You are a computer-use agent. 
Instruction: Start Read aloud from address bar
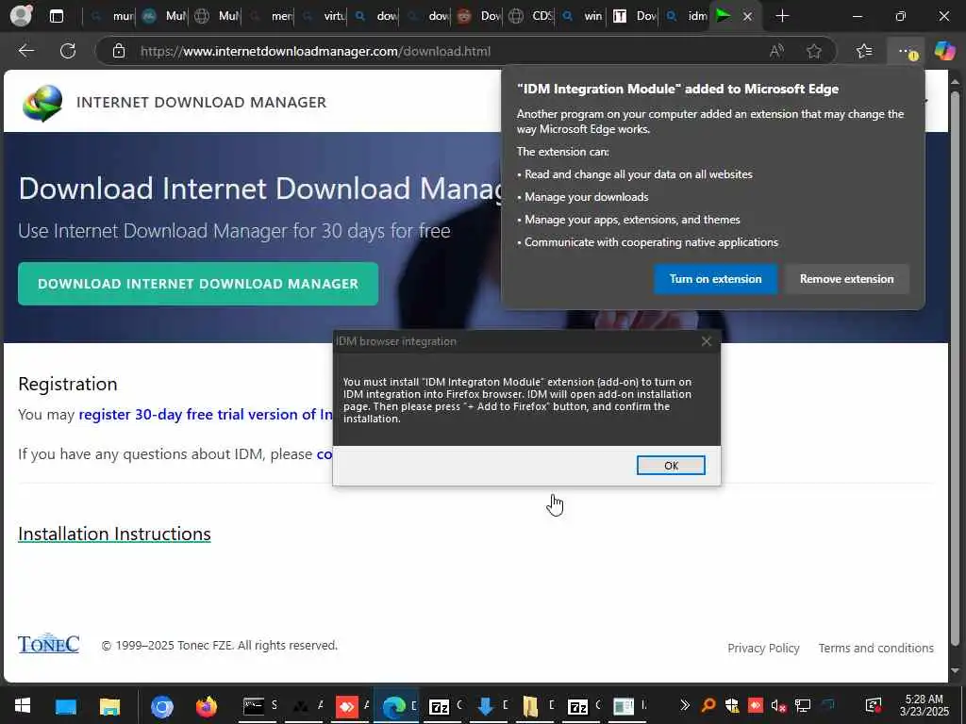click(776, 51)
